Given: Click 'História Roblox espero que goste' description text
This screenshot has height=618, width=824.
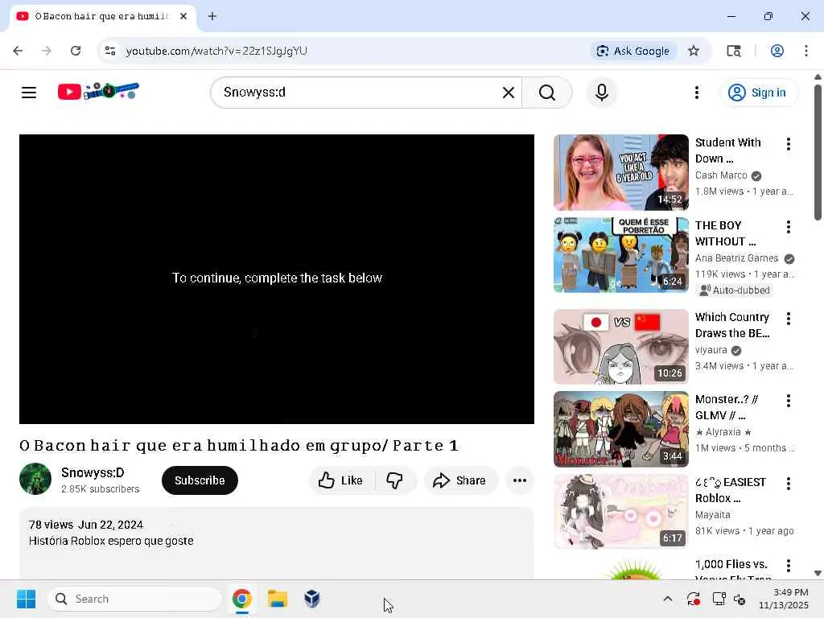Looking at the screenshot, I should tap(111, 541).
